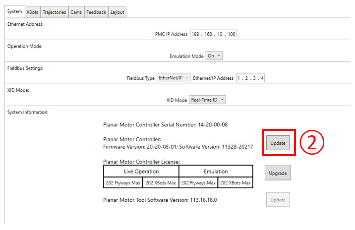355x230 pixels.
Task: Click the Ethernet/IP Address third octet
Action: [254, 78]
